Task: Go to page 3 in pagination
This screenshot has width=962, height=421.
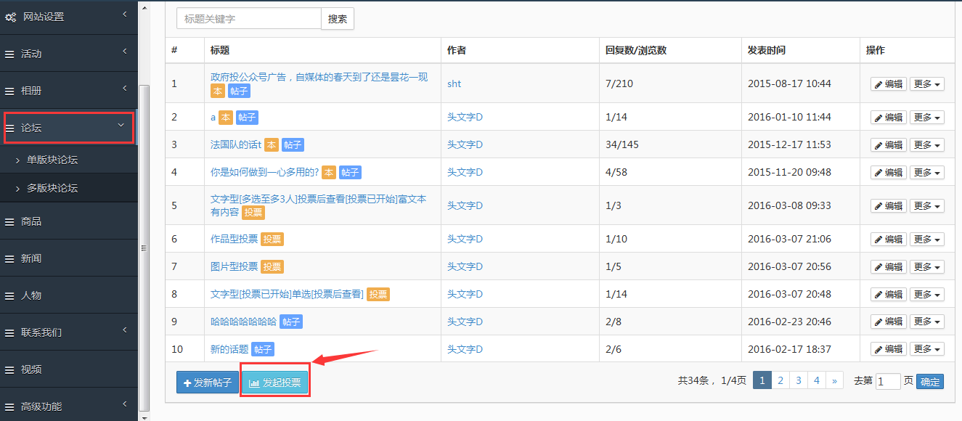Action: pyautogui.click(x=798, y=381)
